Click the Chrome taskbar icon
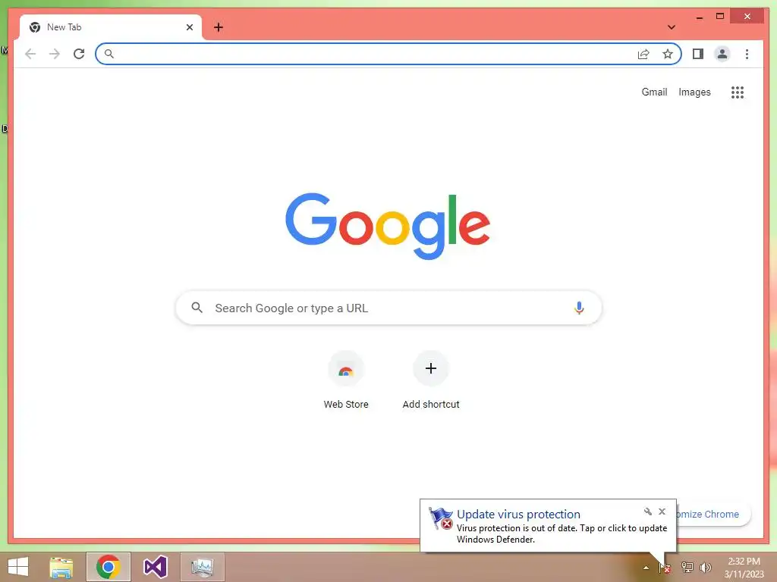 [109, 567]
